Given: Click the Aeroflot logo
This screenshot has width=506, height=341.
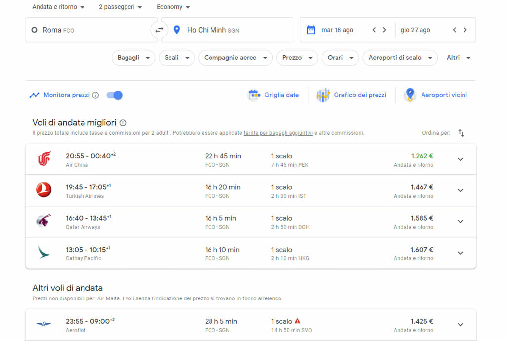Looking at the screenshot, I should pos(44,324).
